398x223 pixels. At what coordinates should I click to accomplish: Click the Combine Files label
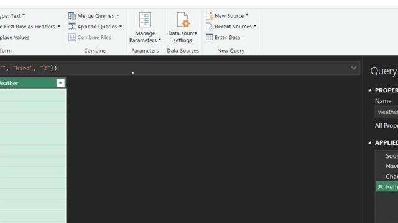94,37
